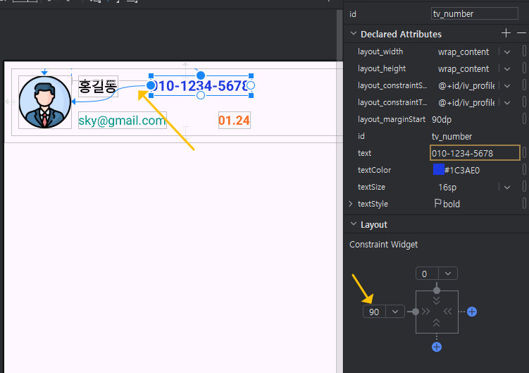Open the resource picker pill for text attribute
The height and width of the screenshot is (373, 529).
[524, 153]
